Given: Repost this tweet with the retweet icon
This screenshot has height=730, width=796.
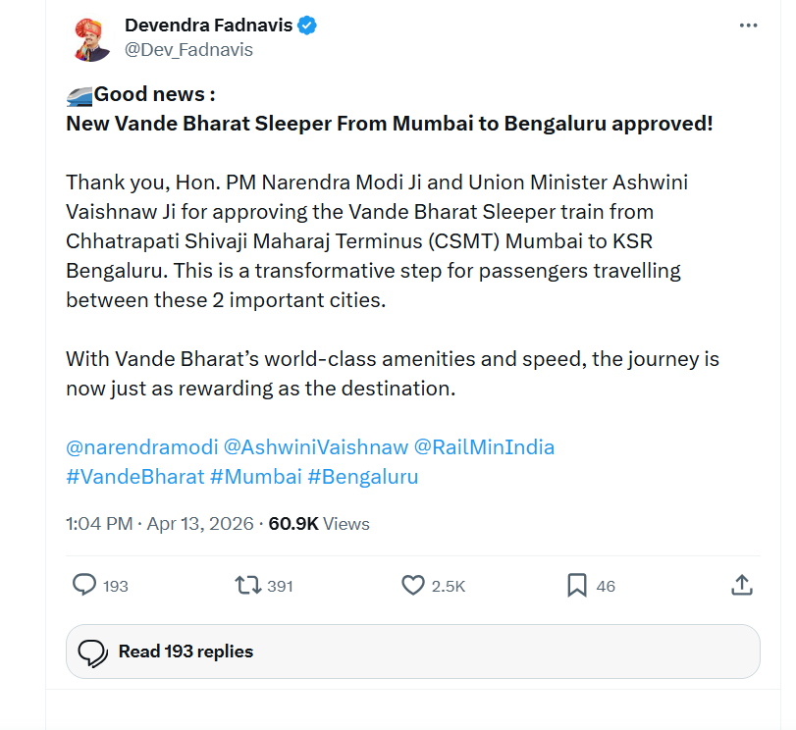Looking at the screenshot, I should pos(248,586).
